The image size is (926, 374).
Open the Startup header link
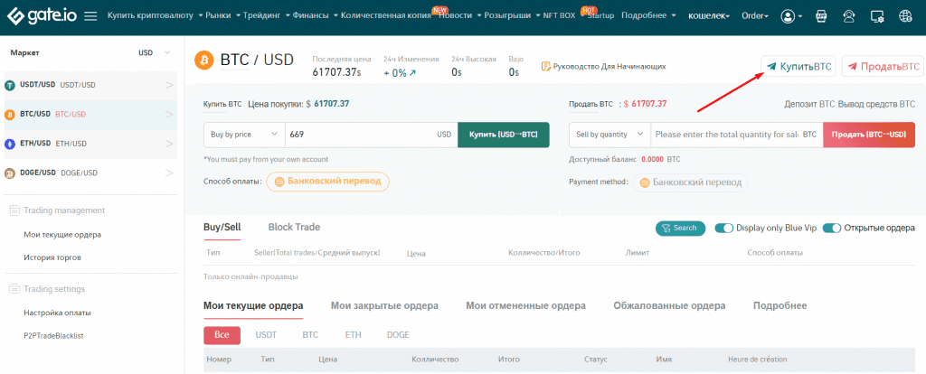point(600,16)
